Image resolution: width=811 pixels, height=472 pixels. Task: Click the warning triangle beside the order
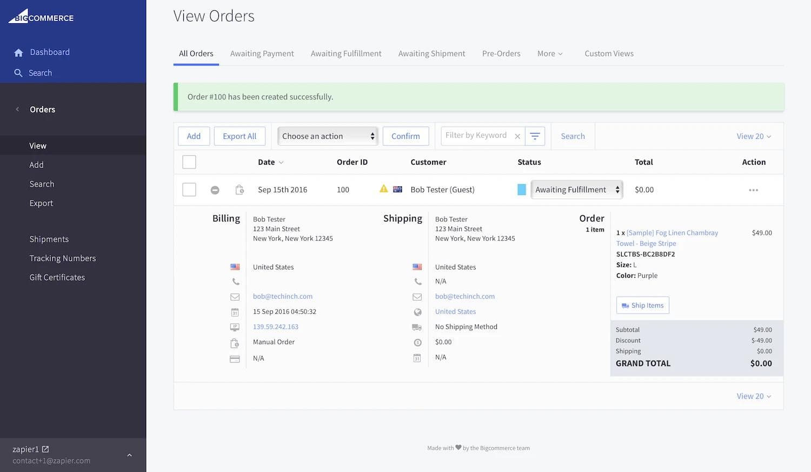pos(383,189)
